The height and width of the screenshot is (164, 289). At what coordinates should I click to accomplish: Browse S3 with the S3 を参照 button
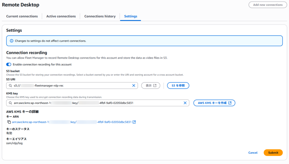pyautogui.click(x=178, y=86)
